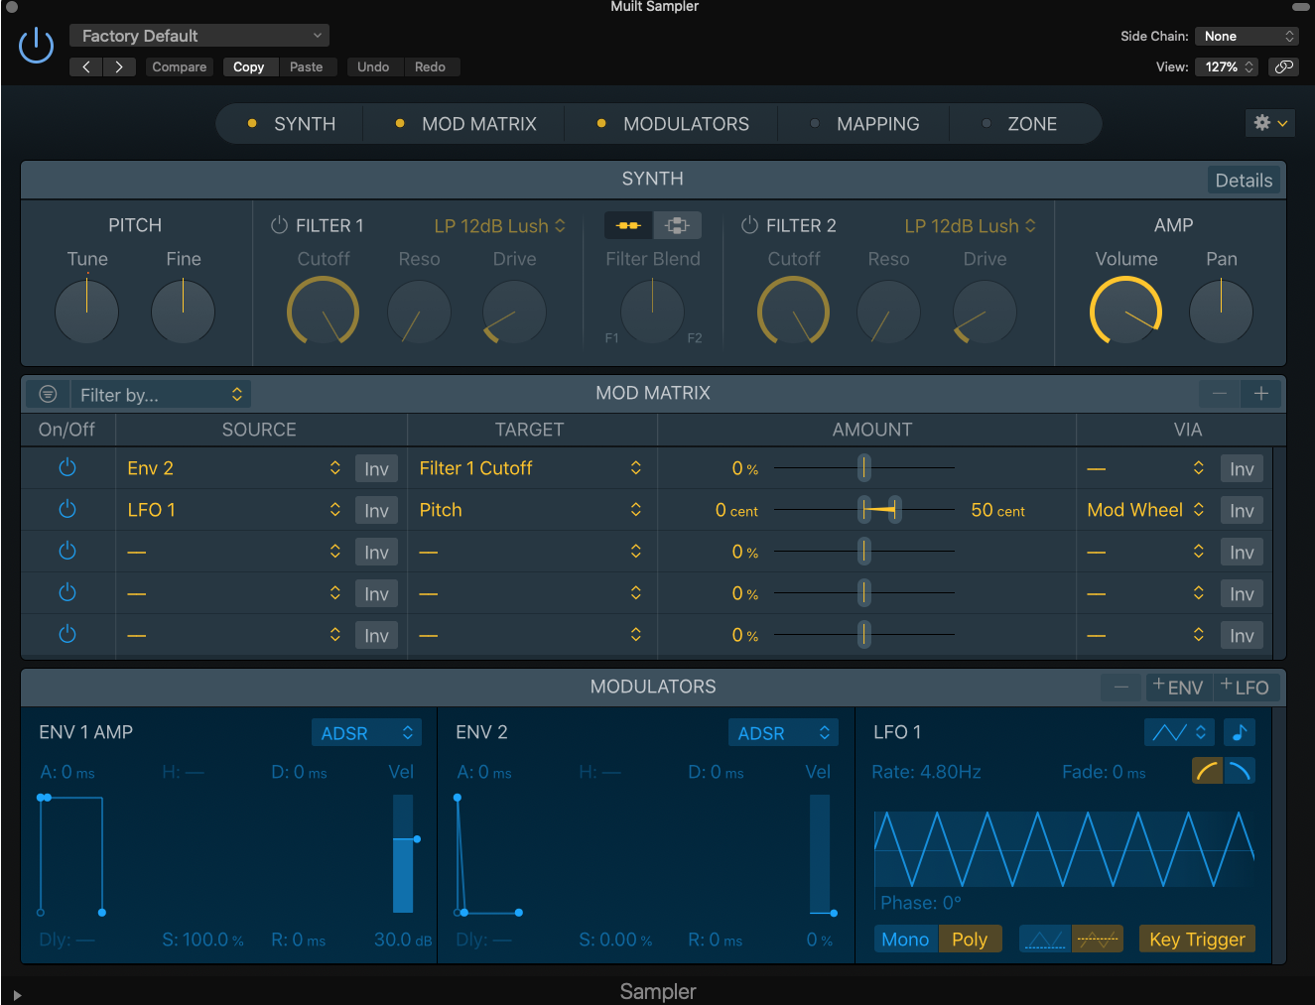Toggle Filter 2 power button
The height and width of the screenshot is (1005, 1315).
(x=749, y=225)
